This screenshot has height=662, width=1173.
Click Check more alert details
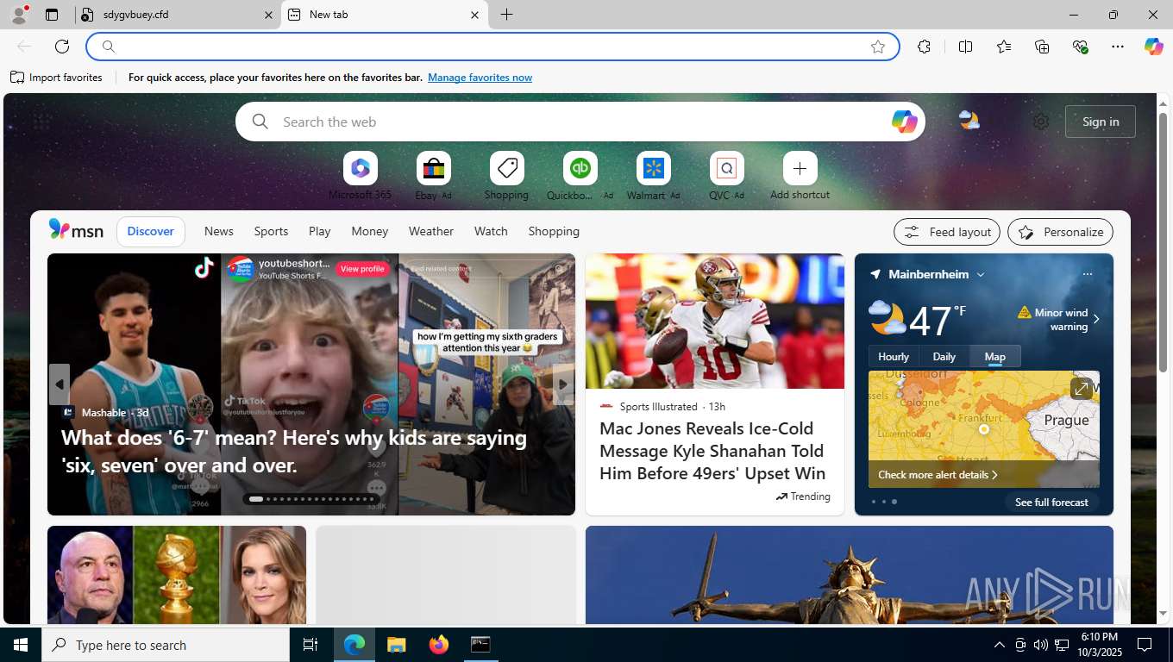938,475
